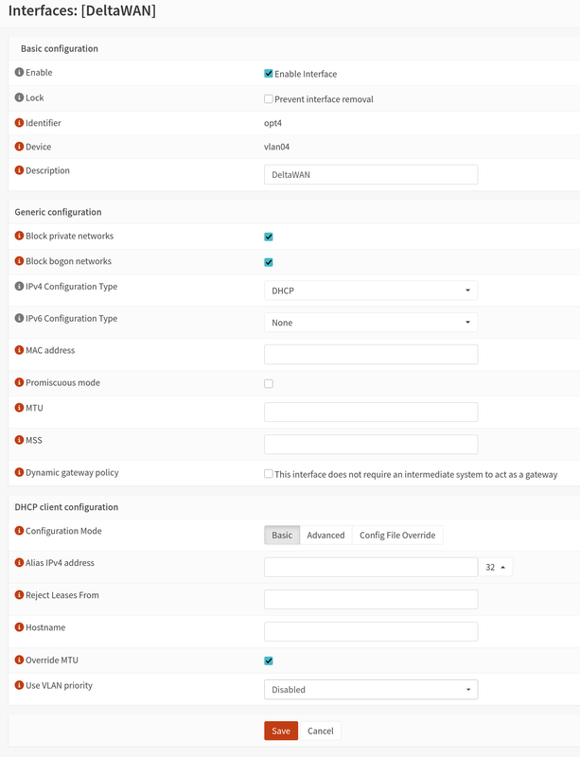Click help icon next to Promiscuous mode
Screen dimensions: 580x757
20,383
